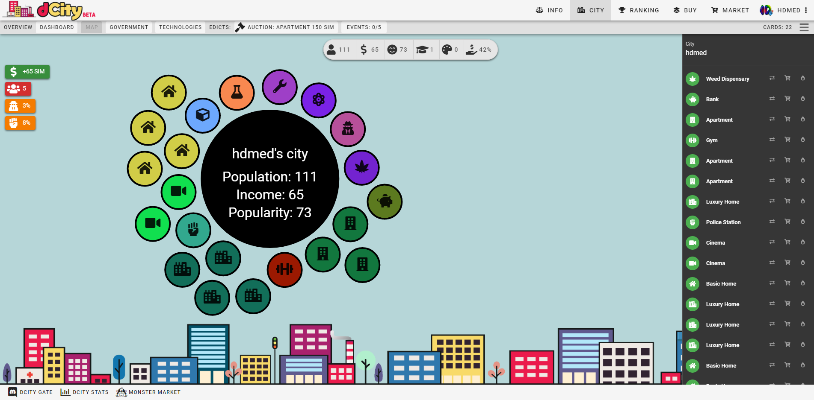Viewport: 814px width, 400px height.
Task: Click cart icon in Gym row
Action: pos(787,140)
